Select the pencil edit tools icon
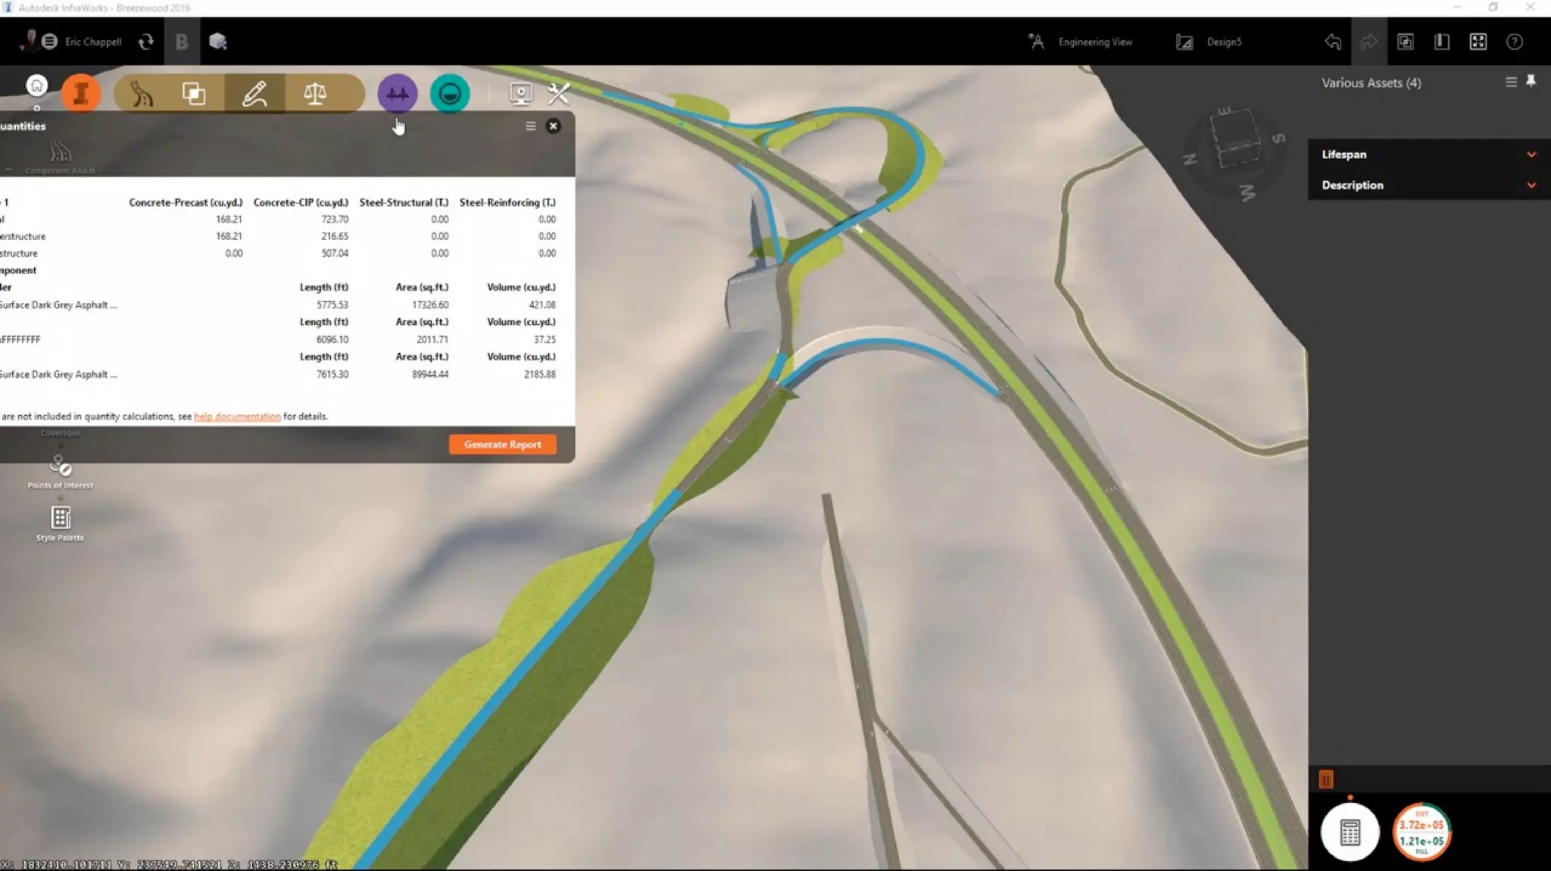Viewport: 1551px width, 871px height. point(254,94)
